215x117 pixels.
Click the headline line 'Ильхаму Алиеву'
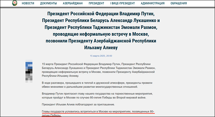point(101,48)
